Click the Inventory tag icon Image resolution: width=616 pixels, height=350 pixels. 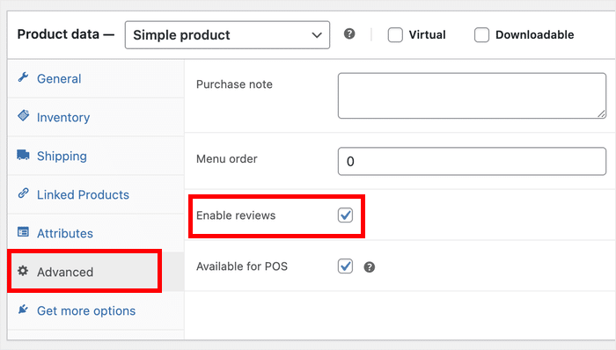click(x=23, y=116)
